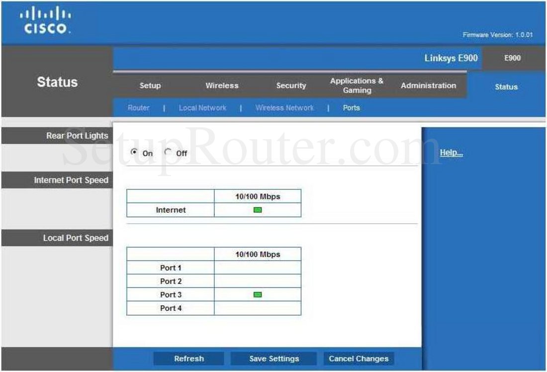547x372 pixels.
Task: Click Cancel Changes
Action: (x=359, y=358)
